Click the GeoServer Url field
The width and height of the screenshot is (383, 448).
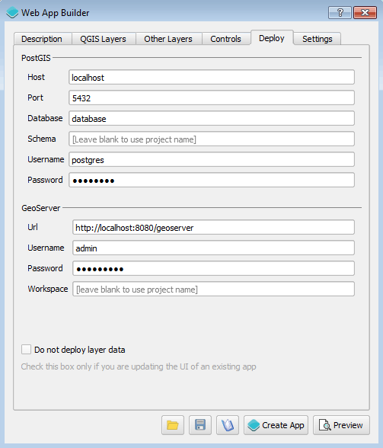(x=214, y=227)
